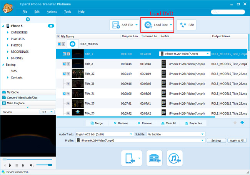Screen dimensions: 250x175
Task: Open the File menu
Action: click(x=25, y=12)
